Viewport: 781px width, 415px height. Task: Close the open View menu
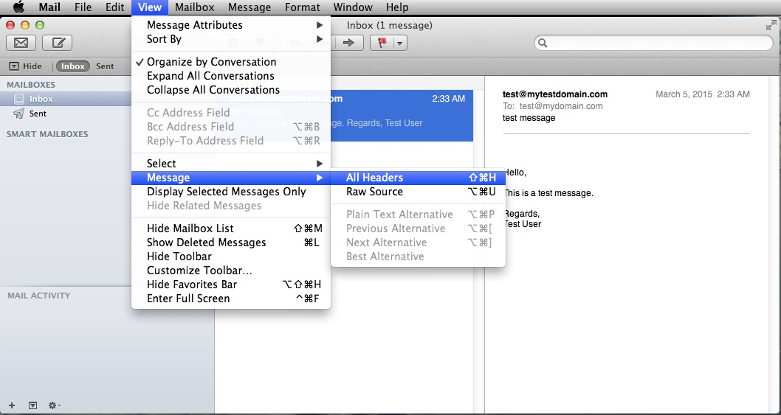149,7
